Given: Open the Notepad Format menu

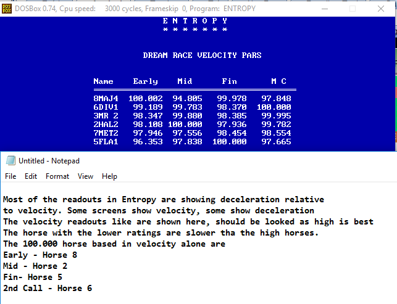Looking at the screenshot, I should click(57, 176).
